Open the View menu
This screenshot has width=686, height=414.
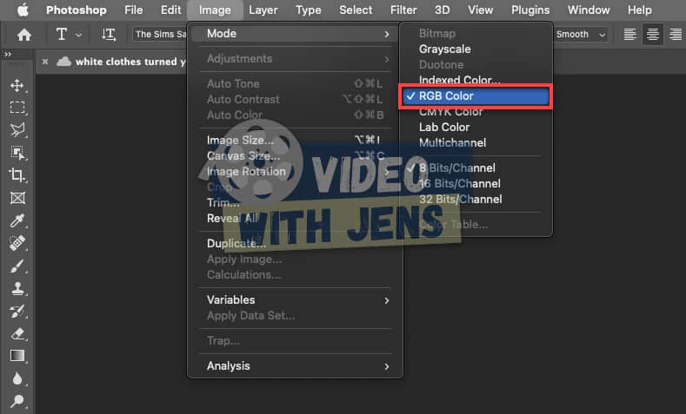481,10
